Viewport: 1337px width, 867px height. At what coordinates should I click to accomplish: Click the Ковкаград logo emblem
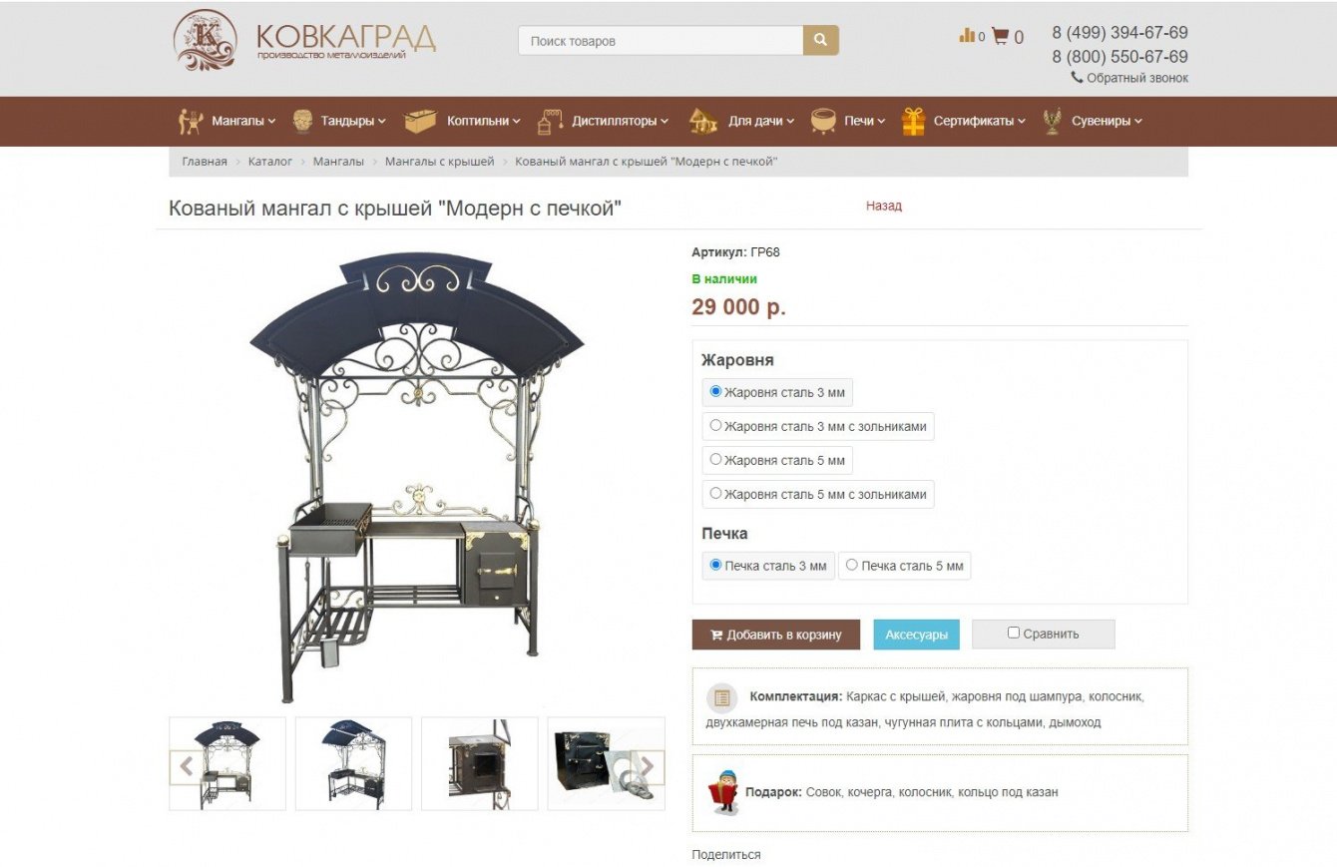pyautogui.click(x=205, y=41)
